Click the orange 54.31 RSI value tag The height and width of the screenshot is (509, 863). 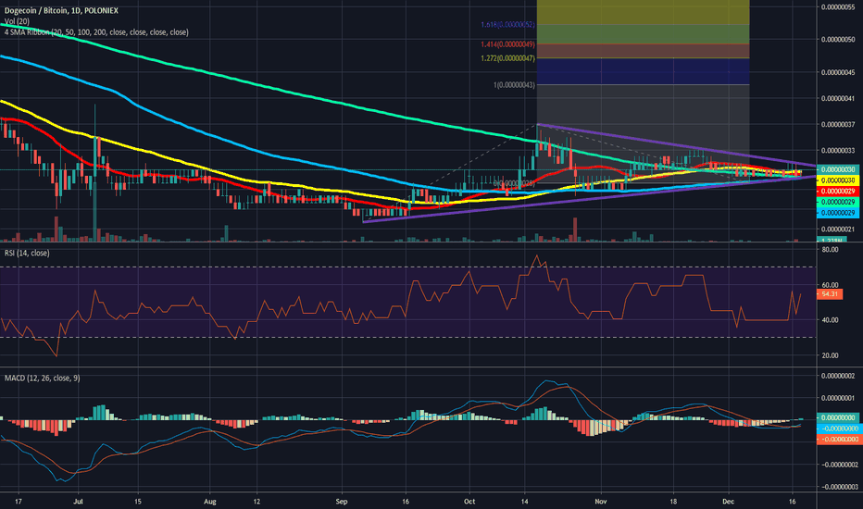click(x=830, y=294)
